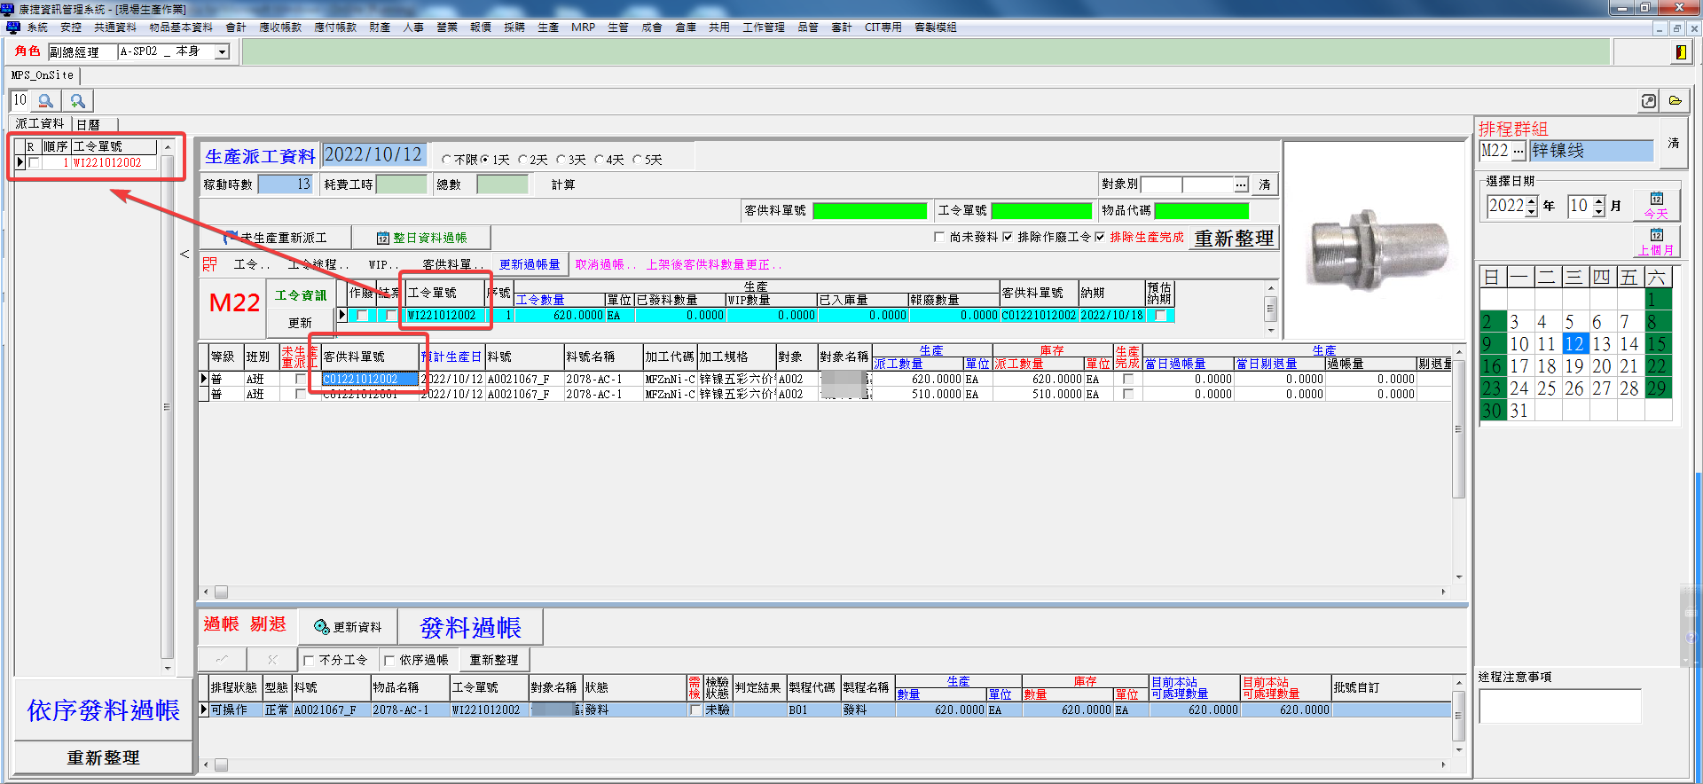Click the 今天 calendar icon button
The height and width of the screenshot is (784, 1703).
[x=1656, y=205]
